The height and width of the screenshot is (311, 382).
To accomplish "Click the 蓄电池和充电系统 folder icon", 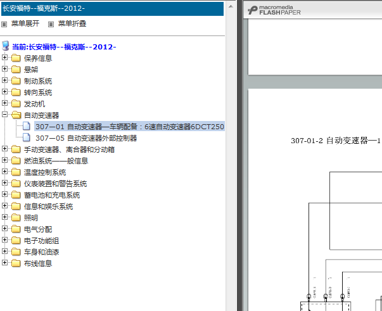I will (x=16, y=195).
